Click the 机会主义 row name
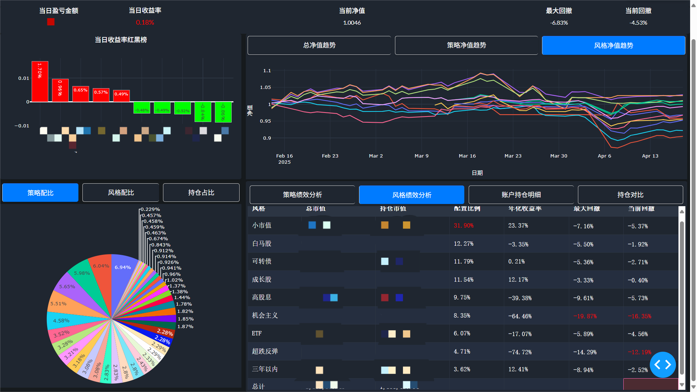Screen dimensions: 697x392 click(265, 315)
